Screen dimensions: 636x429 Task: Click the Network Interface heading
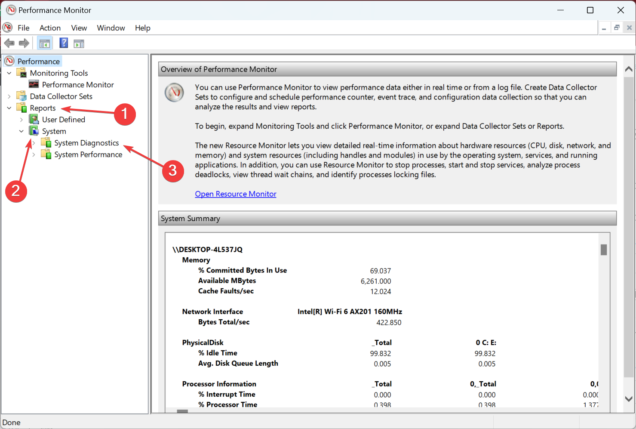(x=212, y=312)
